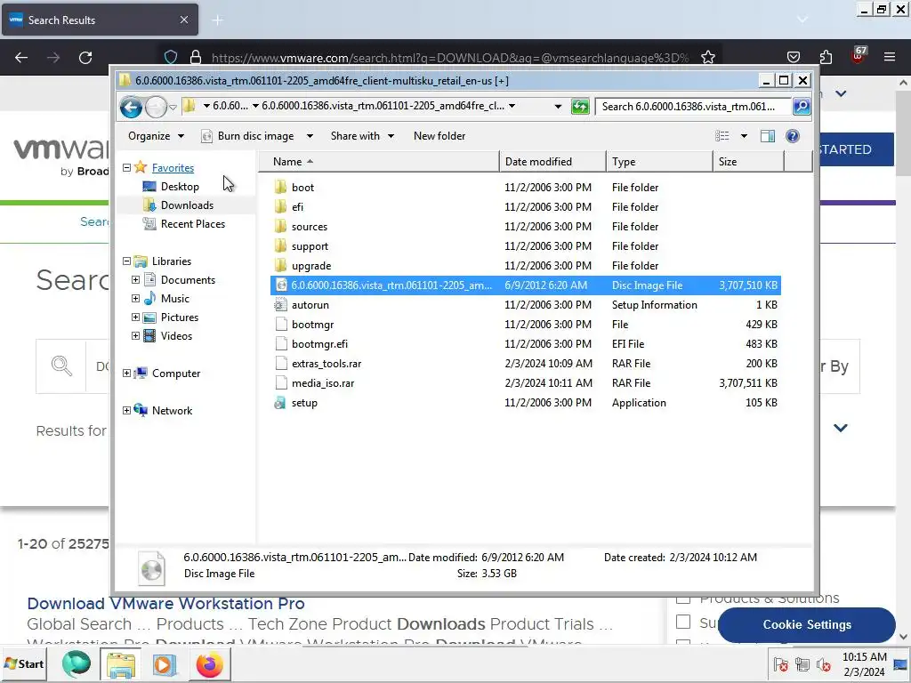Select the bootmgr file row

pos(526,324)
